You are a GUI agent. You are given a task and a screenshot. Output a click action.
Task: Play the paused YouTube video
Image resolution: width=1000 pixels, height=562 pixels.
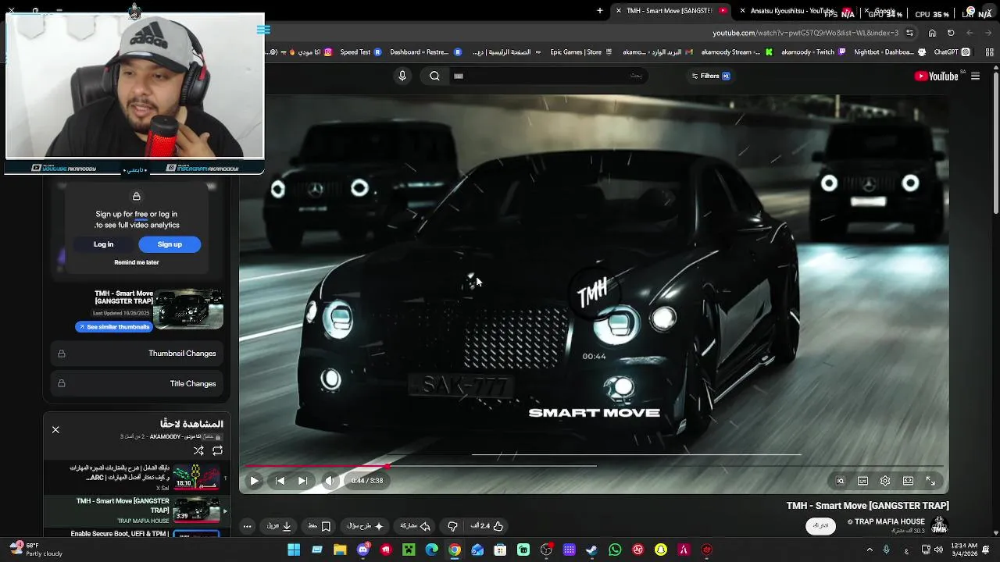pos(254,481)
